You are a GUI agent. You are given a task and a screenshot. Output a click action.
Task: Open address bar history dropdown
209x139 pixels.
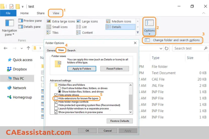161,48
